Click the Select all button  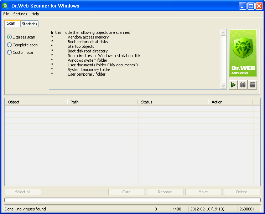coord(23,192)
